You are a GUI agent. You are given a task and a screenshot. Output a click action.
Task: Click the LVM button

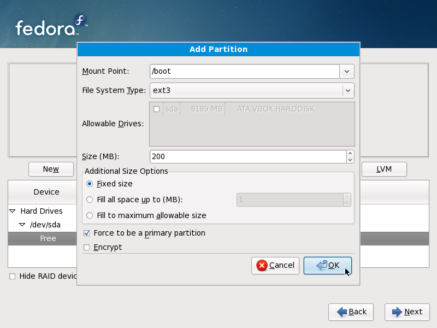coord(384,169)
